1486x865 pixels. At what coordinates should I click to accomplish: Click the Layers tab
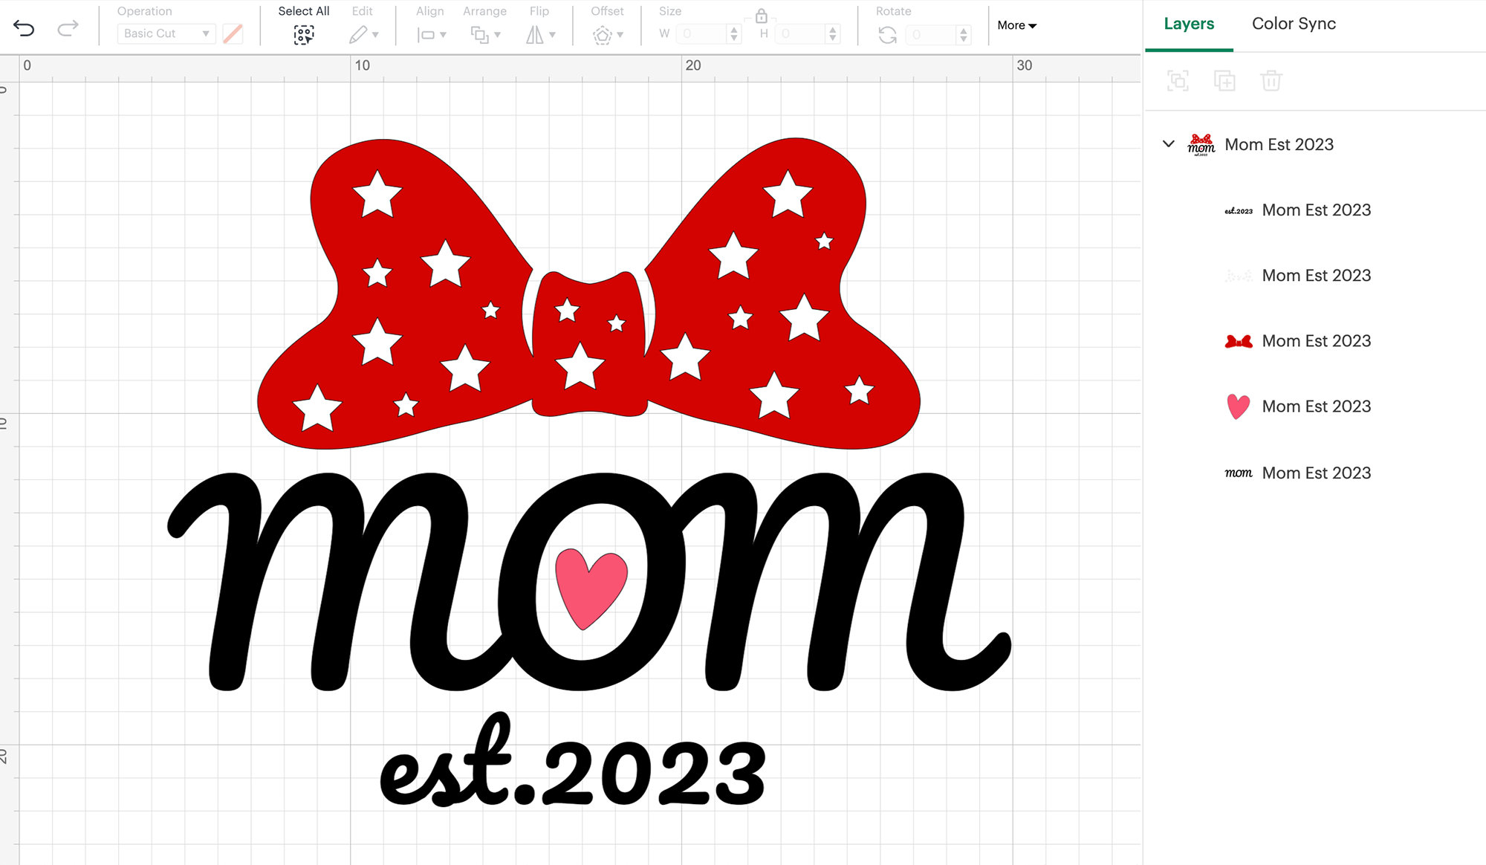click(1188, 23)
